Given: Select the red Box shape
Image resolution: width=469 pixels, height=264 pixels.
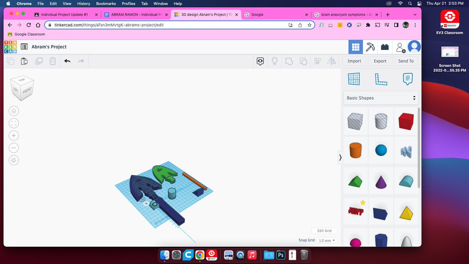Looking at the screenshot, I should pyautogui.click(x=406, y=122).
